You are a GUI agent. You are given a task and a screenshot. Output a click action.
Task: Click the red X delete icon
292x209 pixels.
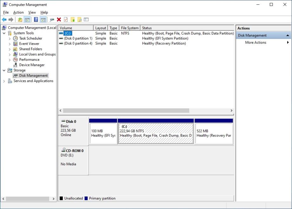point(59,20)
